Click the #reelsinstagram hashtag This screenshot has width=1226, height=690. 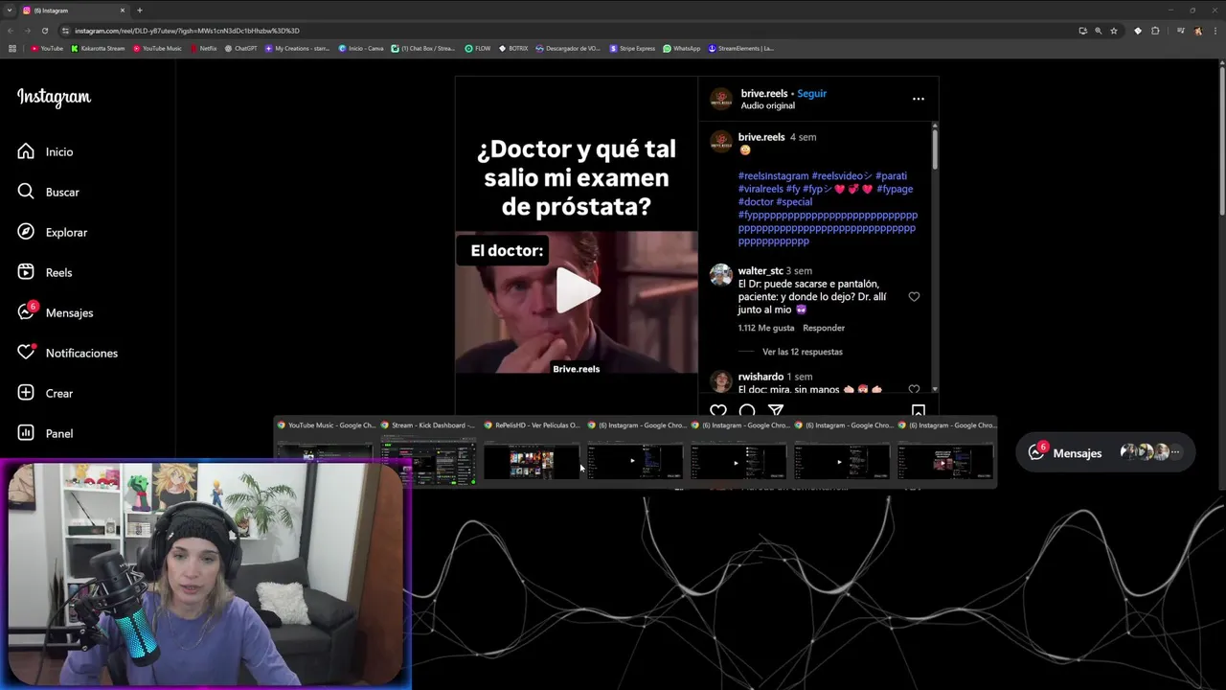(x=773, y=175)
